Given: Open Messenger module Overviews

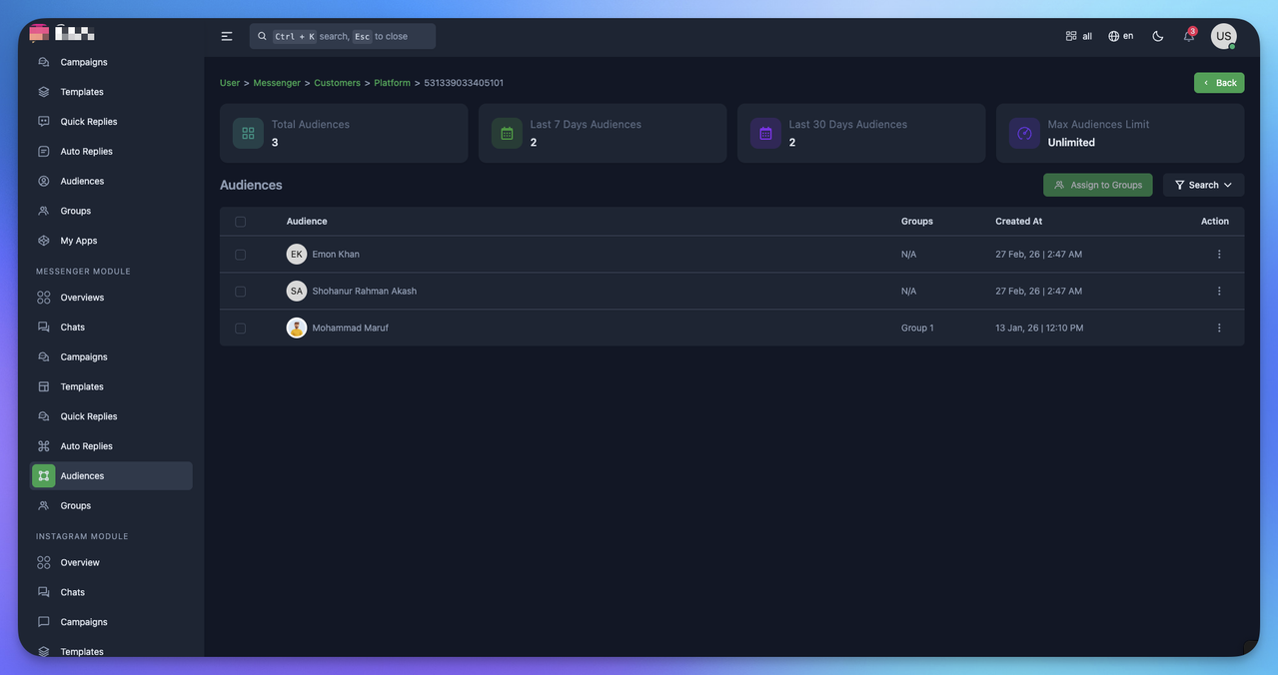Looking at the screenshot, I should 112,298.
